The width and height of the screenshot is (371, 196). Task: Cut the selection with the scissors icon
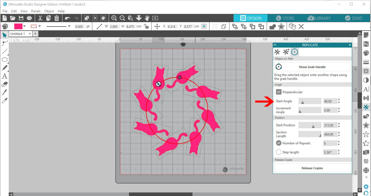pyautogui.click(x=40, y=18)
